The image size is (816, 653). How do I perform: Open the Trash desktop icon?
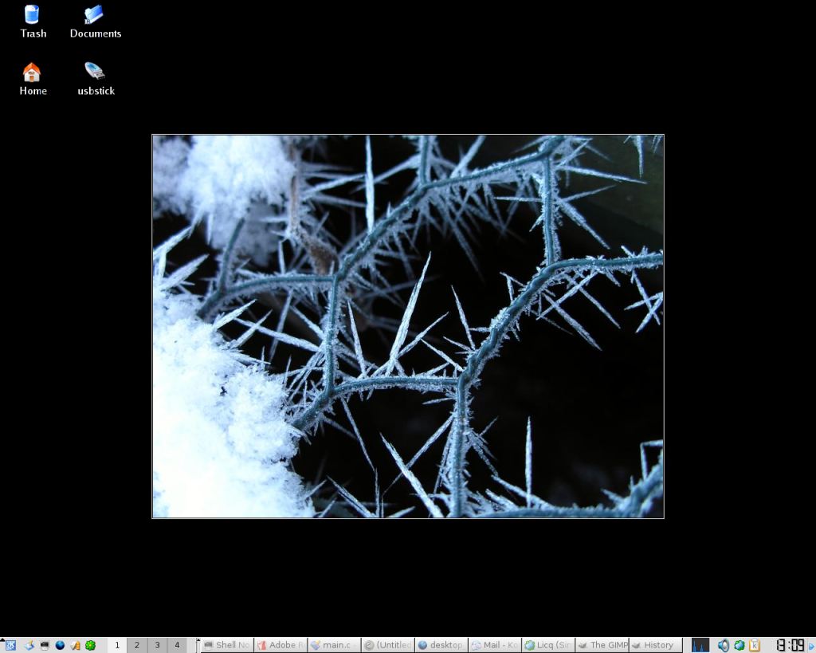coord(33,21)
